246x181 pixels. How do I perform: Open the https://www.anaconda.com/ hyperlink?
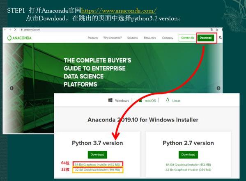coord(119,11)
